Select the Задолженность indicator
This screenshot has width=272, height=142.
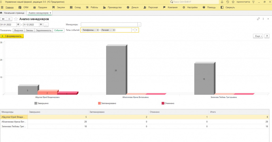44,30
